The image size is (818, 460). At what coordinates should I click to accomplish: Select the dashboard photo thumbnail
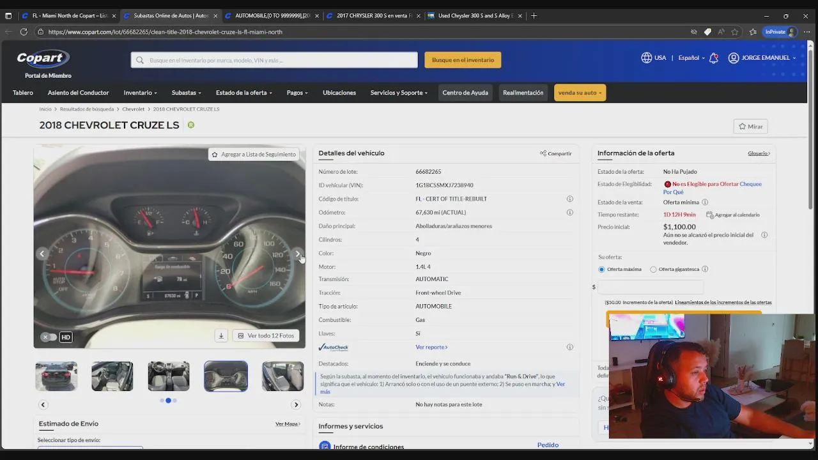(226, 376)
